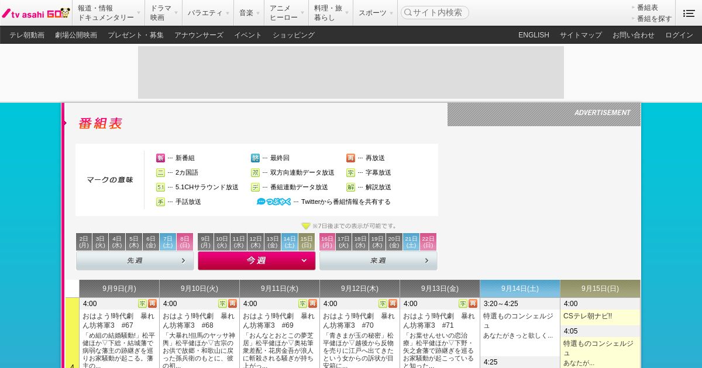Select 15日(日) date tab
The image size is (702, 368).
point(307,242)
